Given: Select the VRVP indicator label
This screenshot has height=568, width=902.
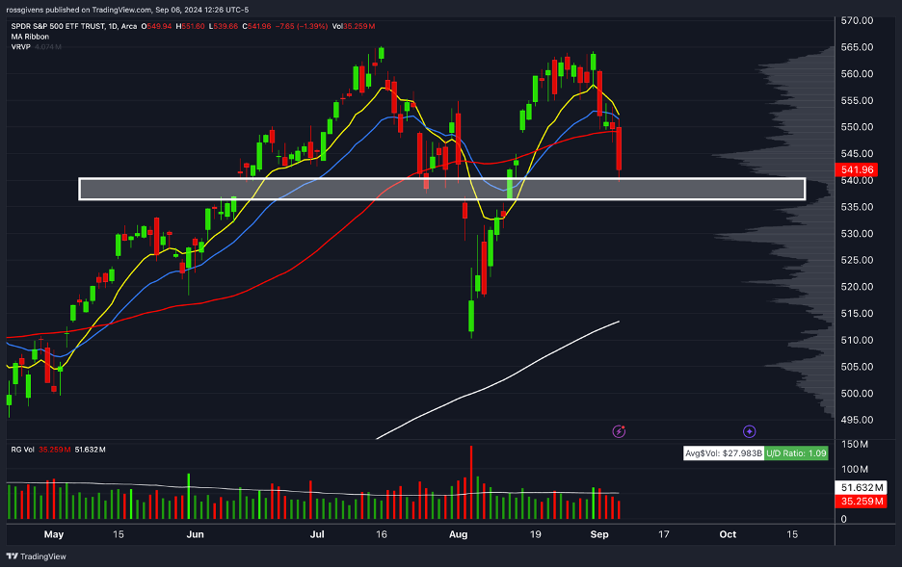Looking at the screenshot, I should pos(20,46).
